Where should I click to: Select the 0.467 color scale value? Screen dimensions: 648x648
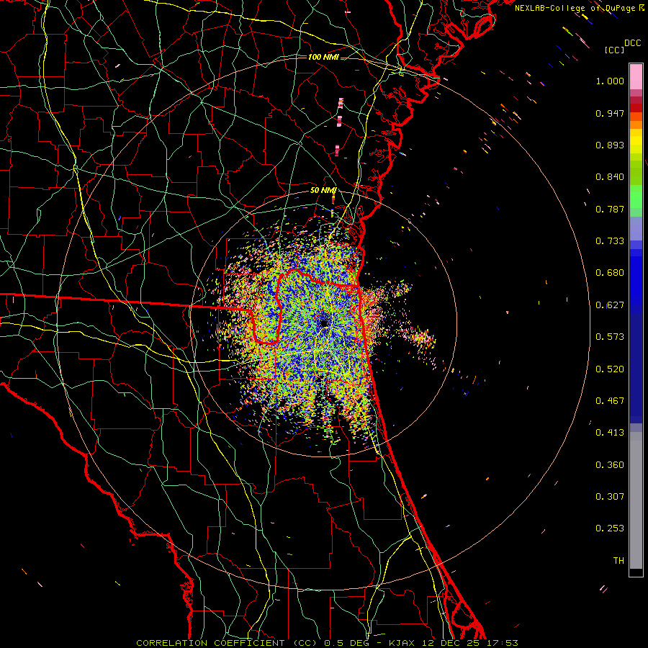click(610, 401)
